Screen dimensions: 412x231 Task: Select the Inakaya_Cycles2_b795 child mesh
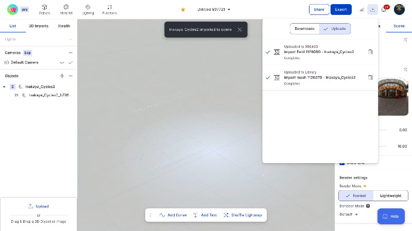[x=49, y=95]
